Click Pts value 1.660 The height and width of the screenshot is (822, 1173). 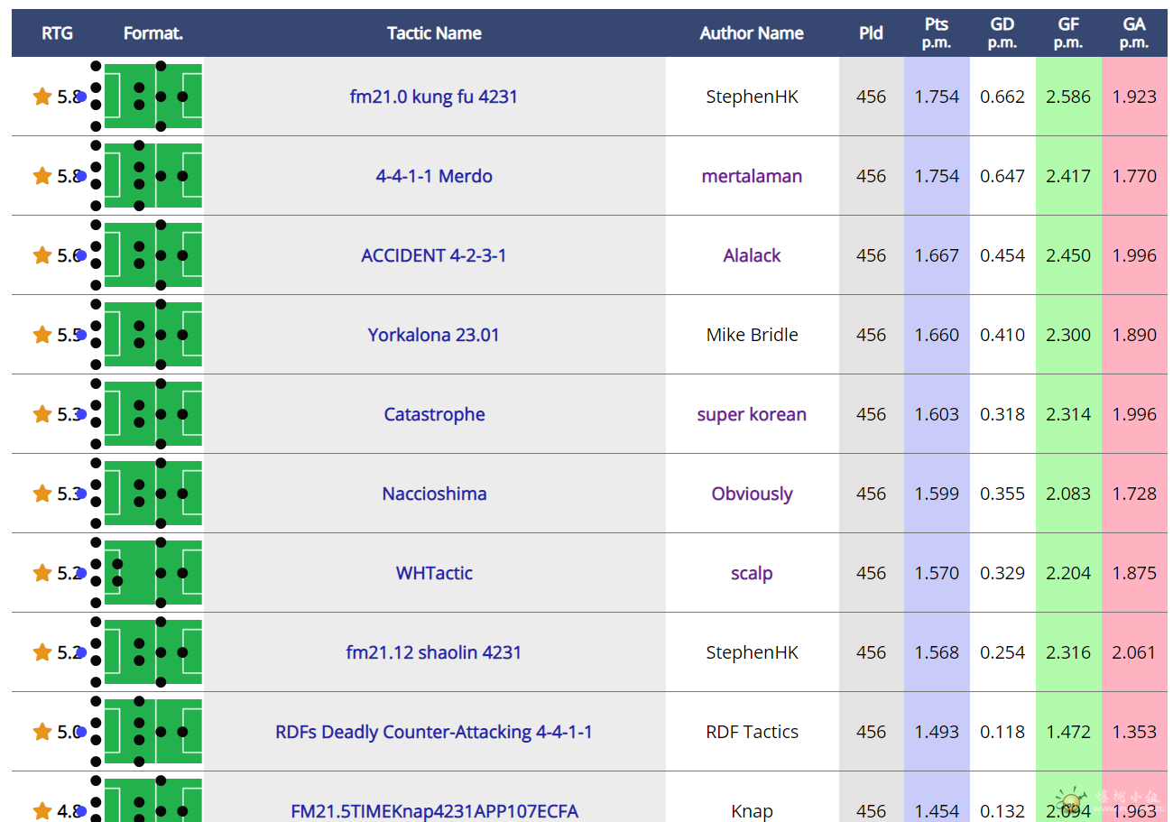coord(937,335)
